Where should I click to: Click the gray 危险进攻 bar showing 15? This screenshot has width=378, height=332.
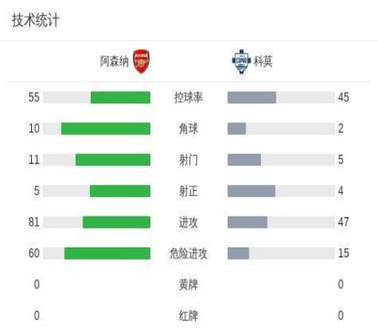pyautogui.click(x=238, y=254)
